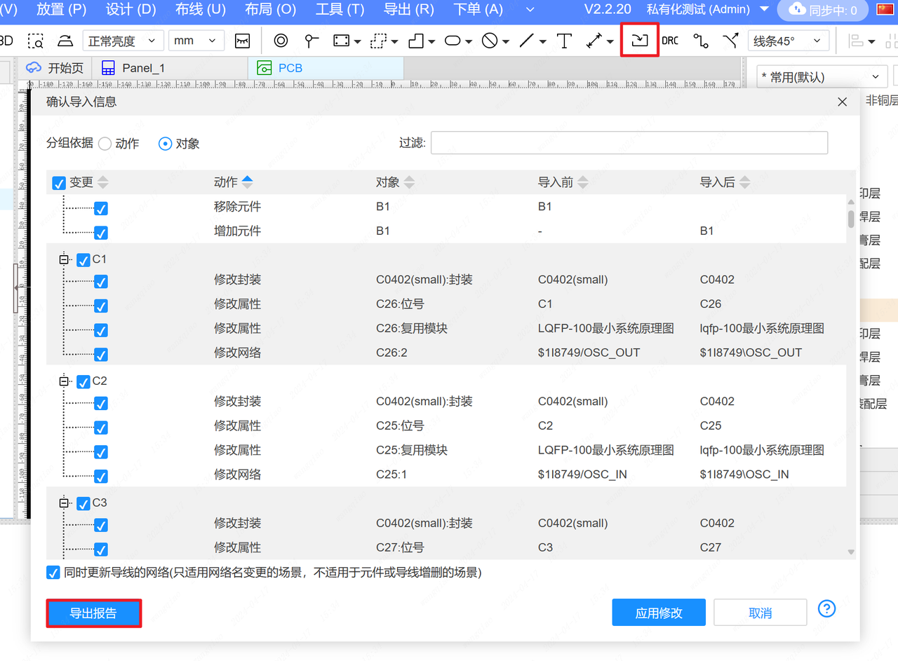Sort the 对象 column
This screenshot has width=898, height=661.
pos(409,182)
